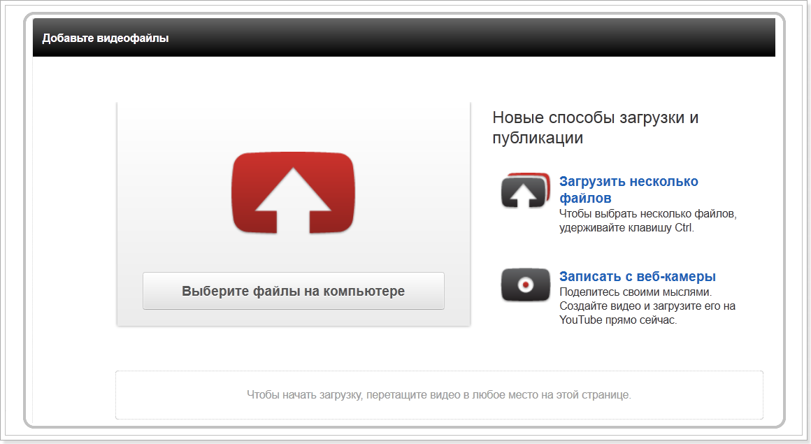The width and height of the screenshot is (811, 444).
Task: Click the 'Добавьте видеофайлы' header text
Action: (106, 38)
